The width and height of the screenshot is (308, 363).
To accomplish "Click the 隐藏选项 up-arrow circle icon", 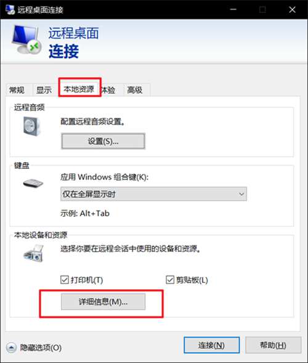I will point(11,347).
